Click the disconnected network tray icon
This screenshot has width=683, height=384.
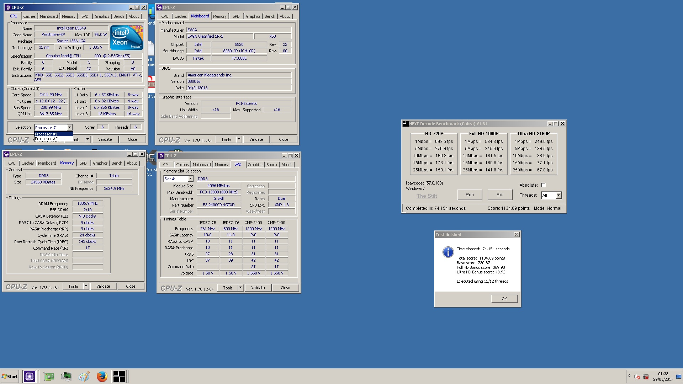pos(646,377)
